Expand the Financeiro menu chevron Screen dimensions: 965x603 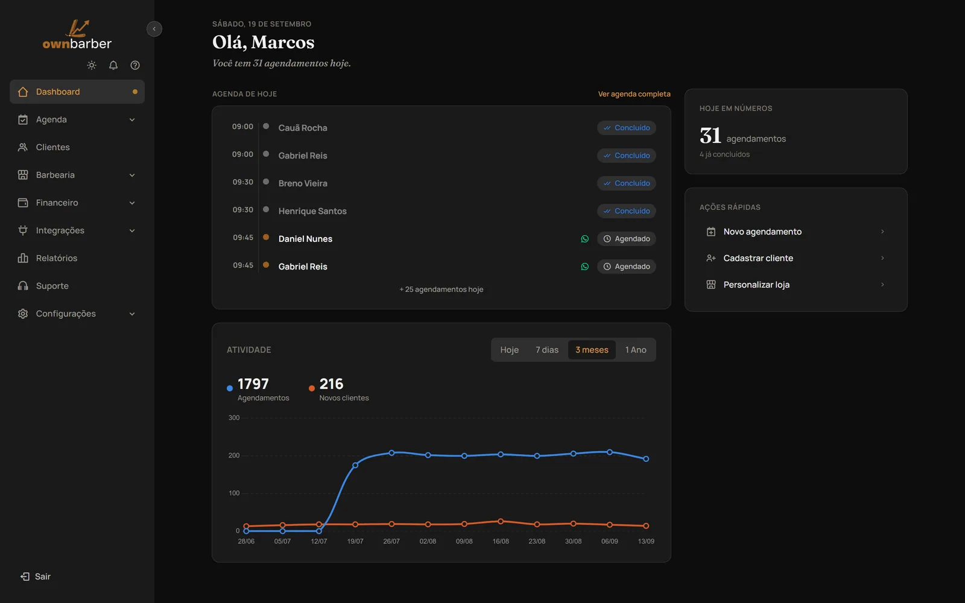[132, 203]
